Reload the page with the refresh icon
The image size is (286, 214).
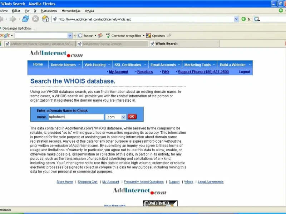(26, 19)
